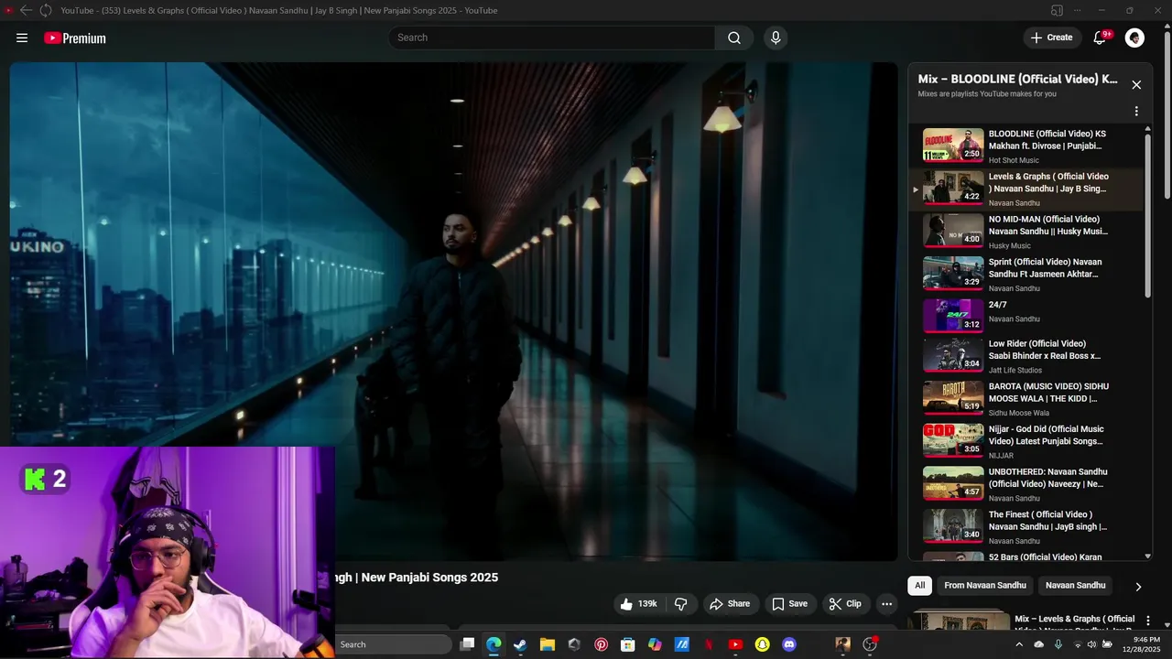The width and height of the screenshot is (1172, 659).
Task: Open options for Mix – Levels & Graphs
Action: (1148, 621)
